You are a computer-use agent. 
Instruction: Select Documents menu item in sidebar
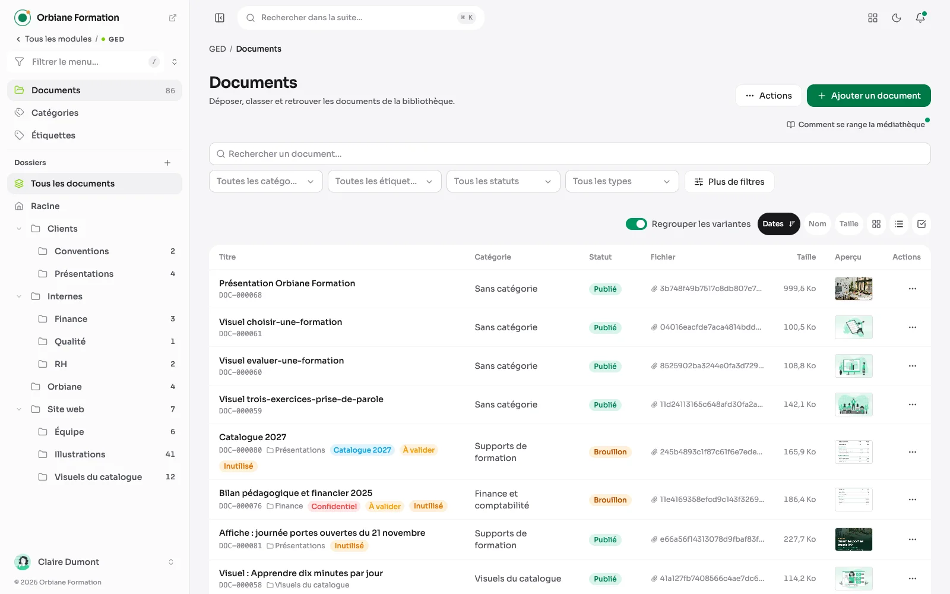(x=95, y=90)
